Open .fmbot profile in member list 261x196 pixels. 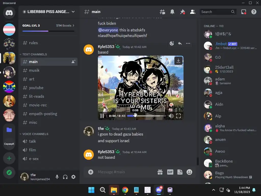point(230,46)
